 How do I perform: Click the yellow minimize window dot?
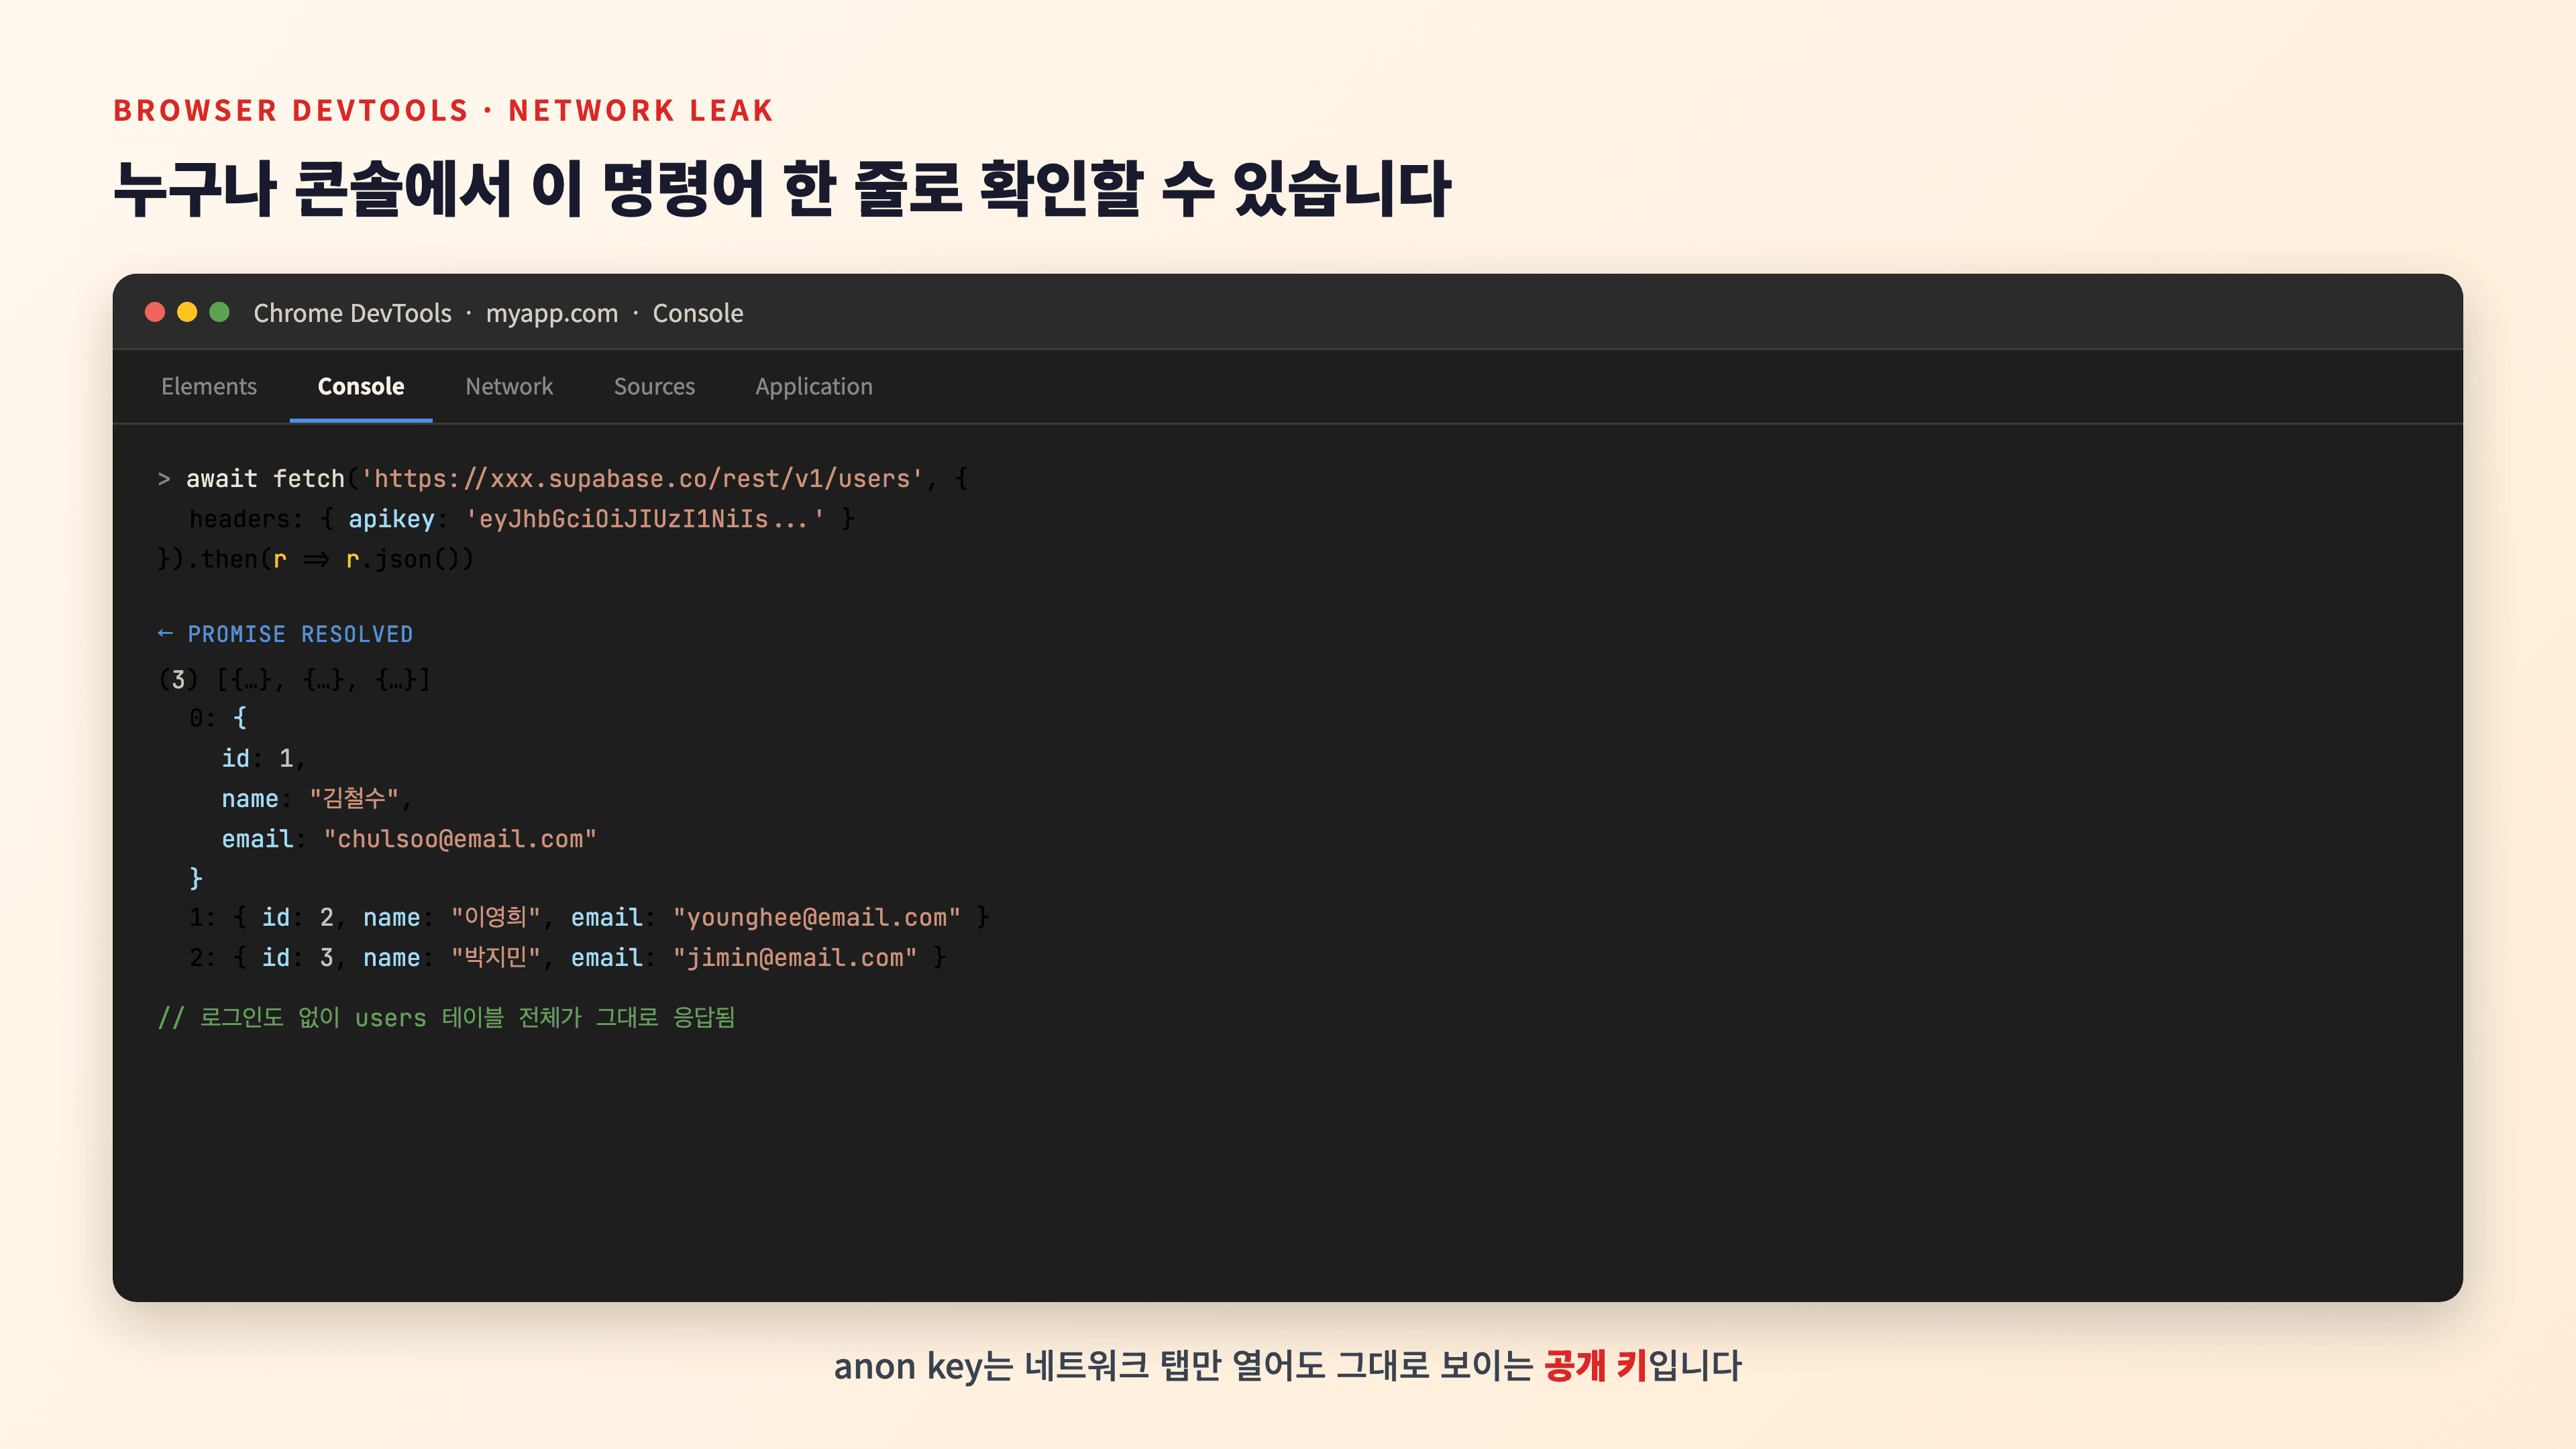[187, 312]
